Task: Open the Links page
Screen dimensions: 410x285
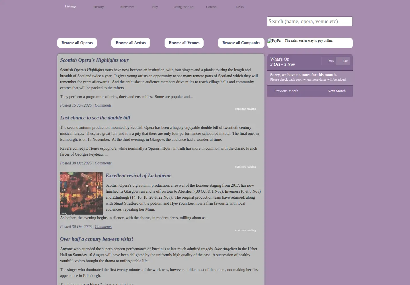Action: [239, 7]
